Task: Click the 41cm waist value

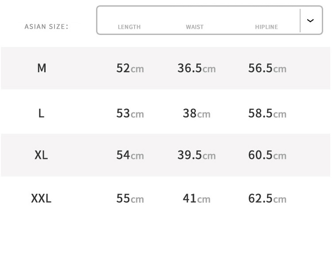Action: 197,198
